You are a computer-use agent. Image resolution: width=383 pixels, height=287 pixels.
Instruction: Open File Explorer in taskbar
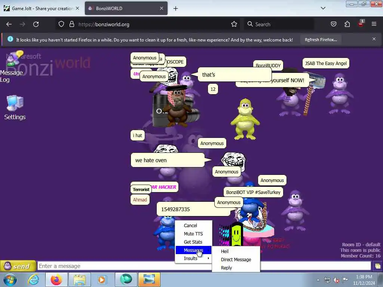[x=80, y=280]
